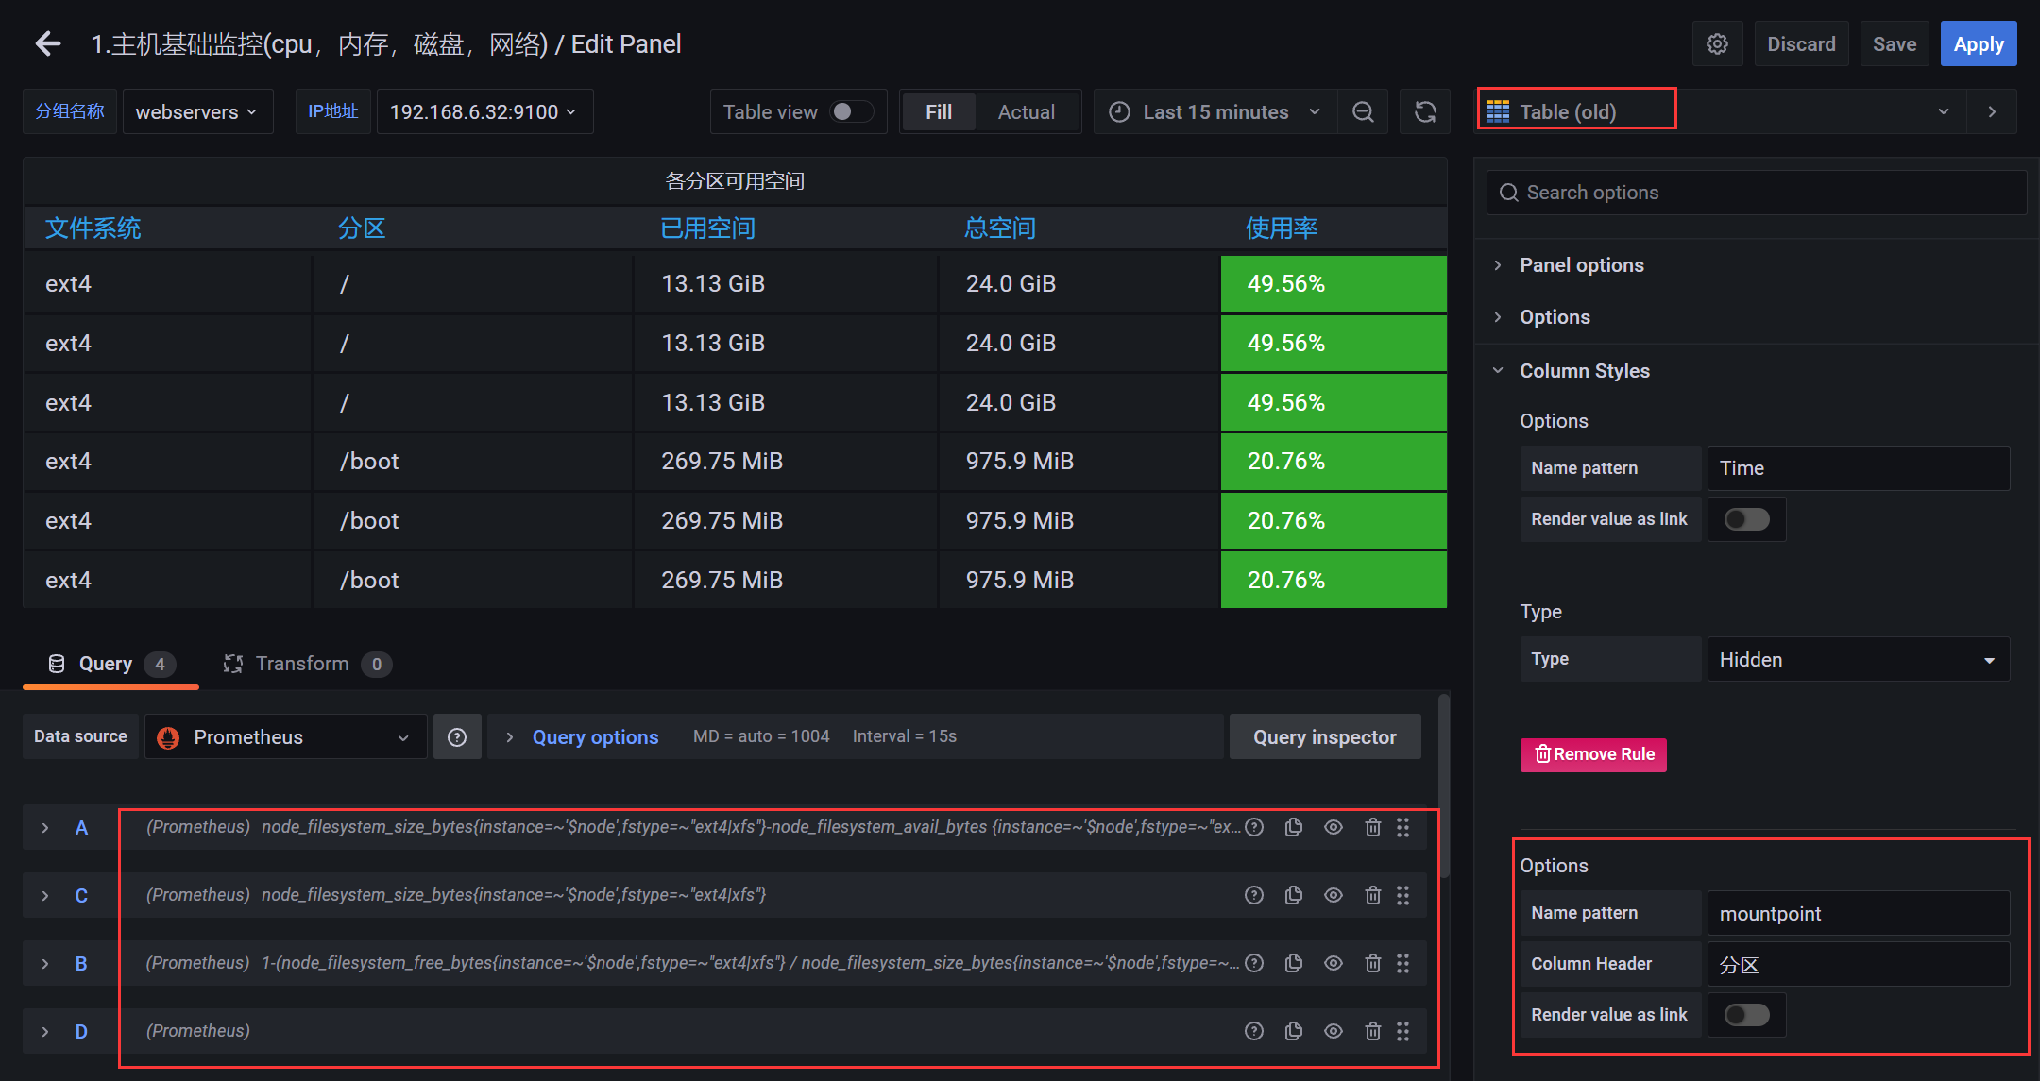The width and height of the screenshot is (2040, 1081).
Task: Delete query A
Action: click(1373, 827)
